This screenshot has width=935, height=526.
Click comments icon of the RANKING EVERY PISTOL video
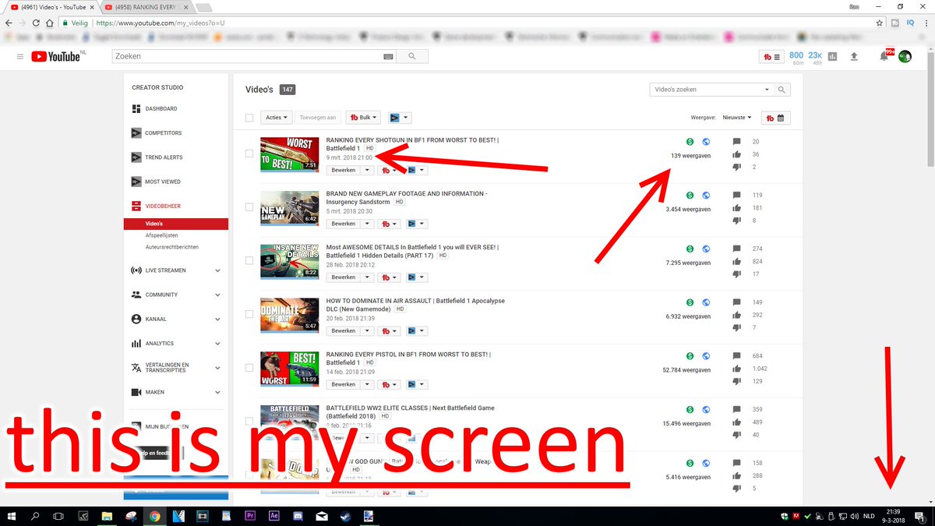[x=736, y=356]
